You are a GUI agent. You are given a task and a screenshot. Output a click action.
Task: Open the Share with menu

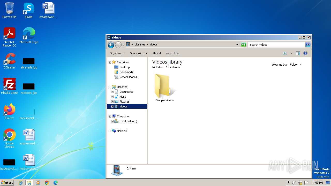139,53
